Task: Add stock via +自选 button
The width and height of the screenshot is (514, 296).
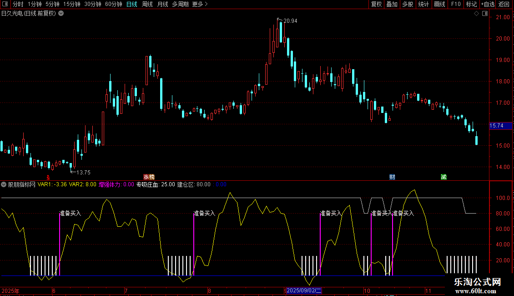Action: coord(488,4)
